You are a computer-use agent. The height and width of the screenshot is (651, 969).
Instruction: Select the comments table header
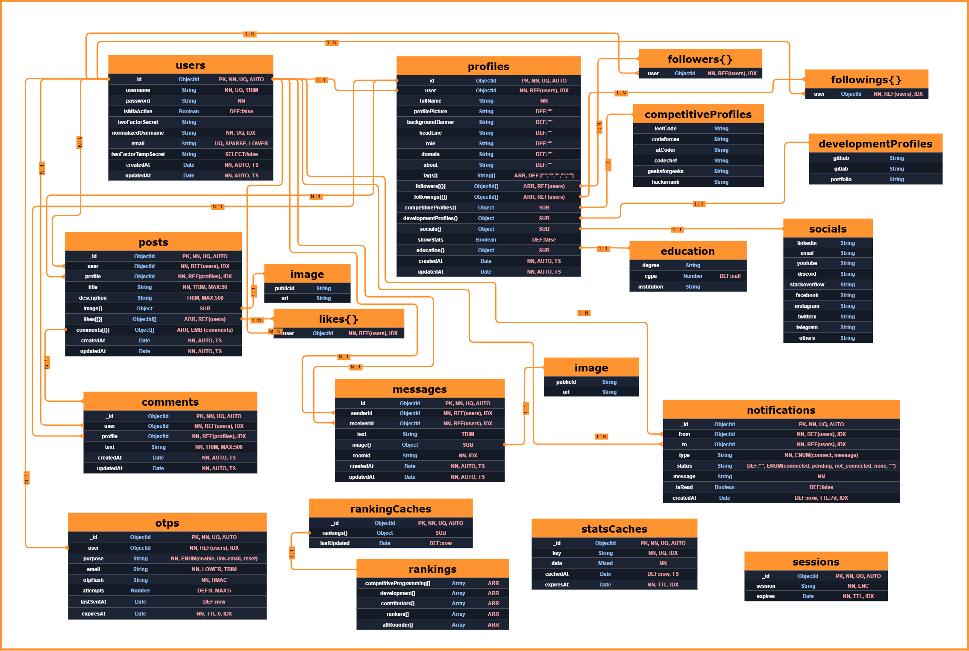point(170,401)
